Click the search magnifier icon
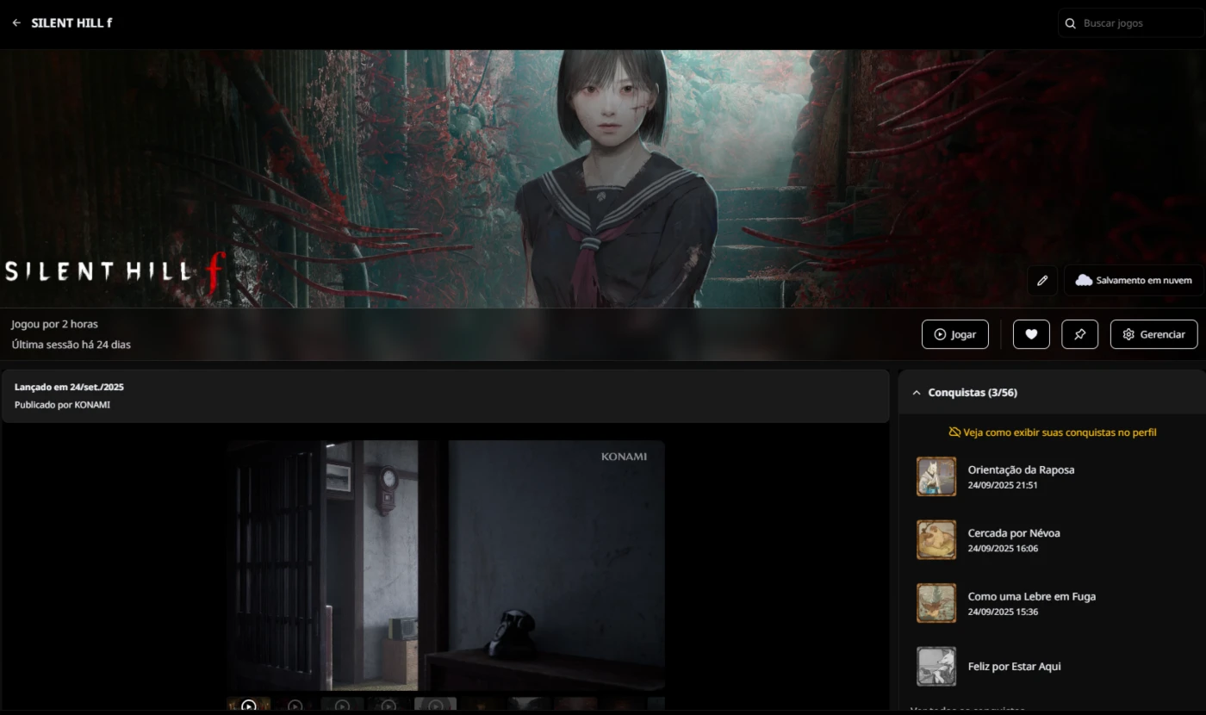This screenshot has width=1206, height=715. point(1071,23)
